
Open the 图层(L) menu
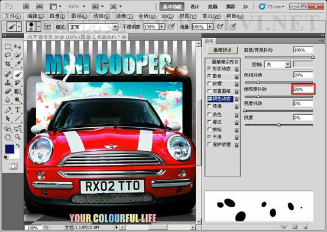(79, 16)
